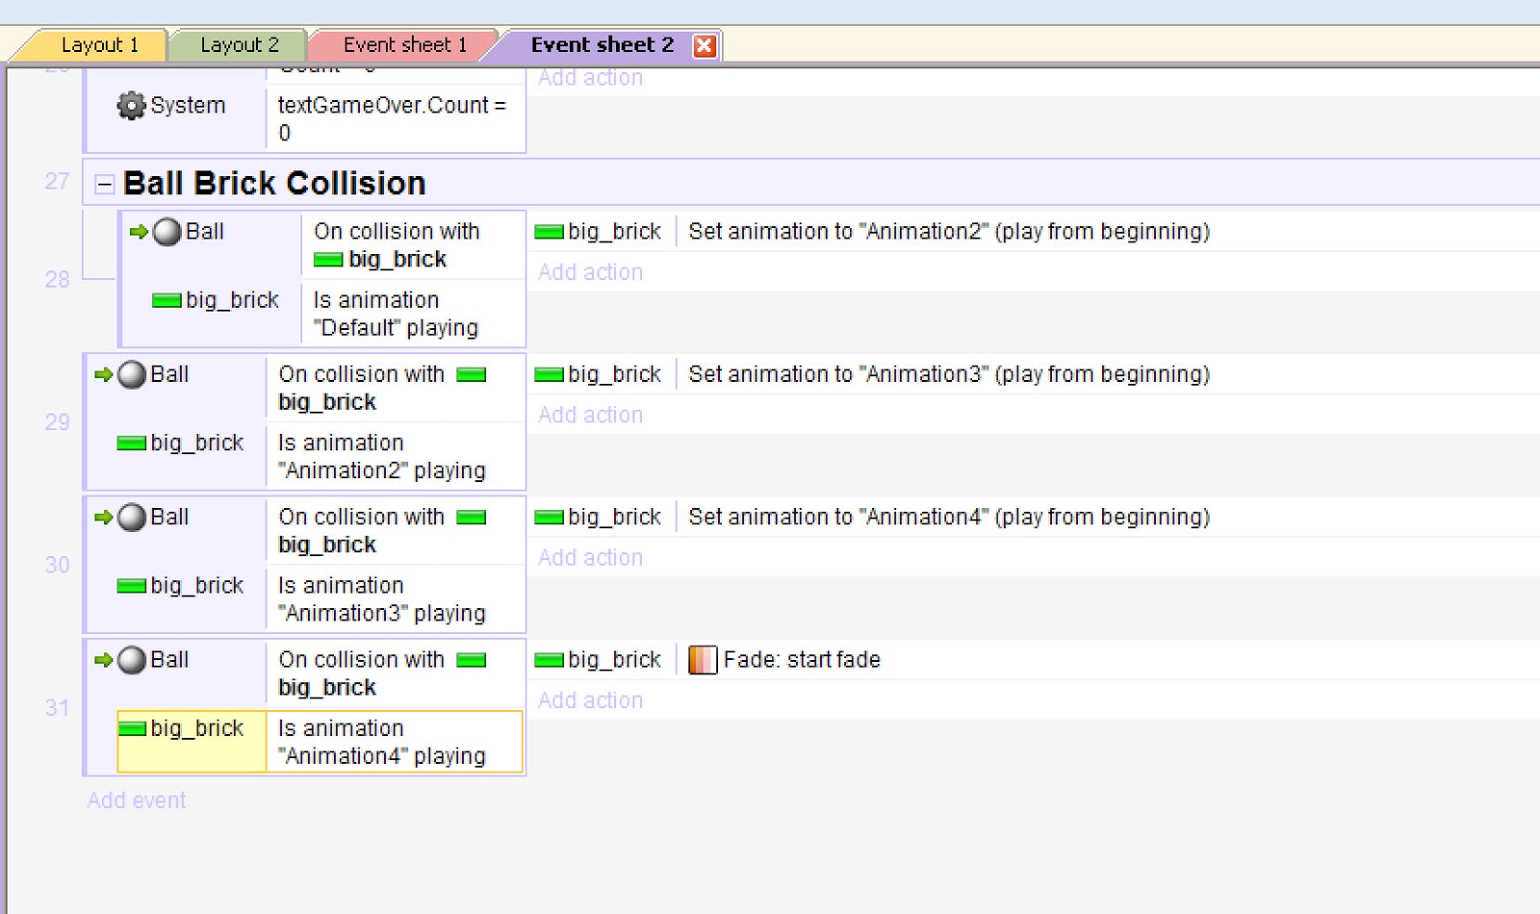
Task: Click event number 29 in the margin
Action: (57, 422)
